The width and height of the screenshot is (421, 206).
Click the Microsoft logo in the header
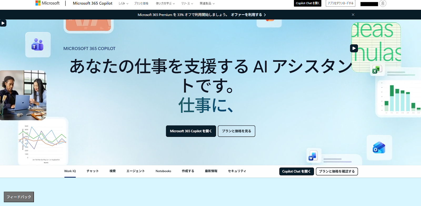pos(47,3)
